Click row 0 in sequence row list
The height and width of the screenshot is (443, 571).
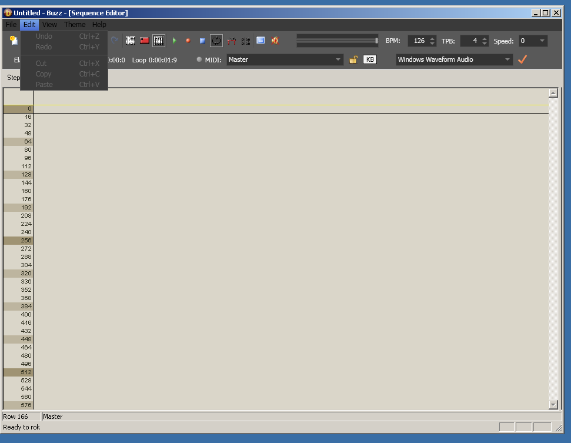[x=18, y=109]
